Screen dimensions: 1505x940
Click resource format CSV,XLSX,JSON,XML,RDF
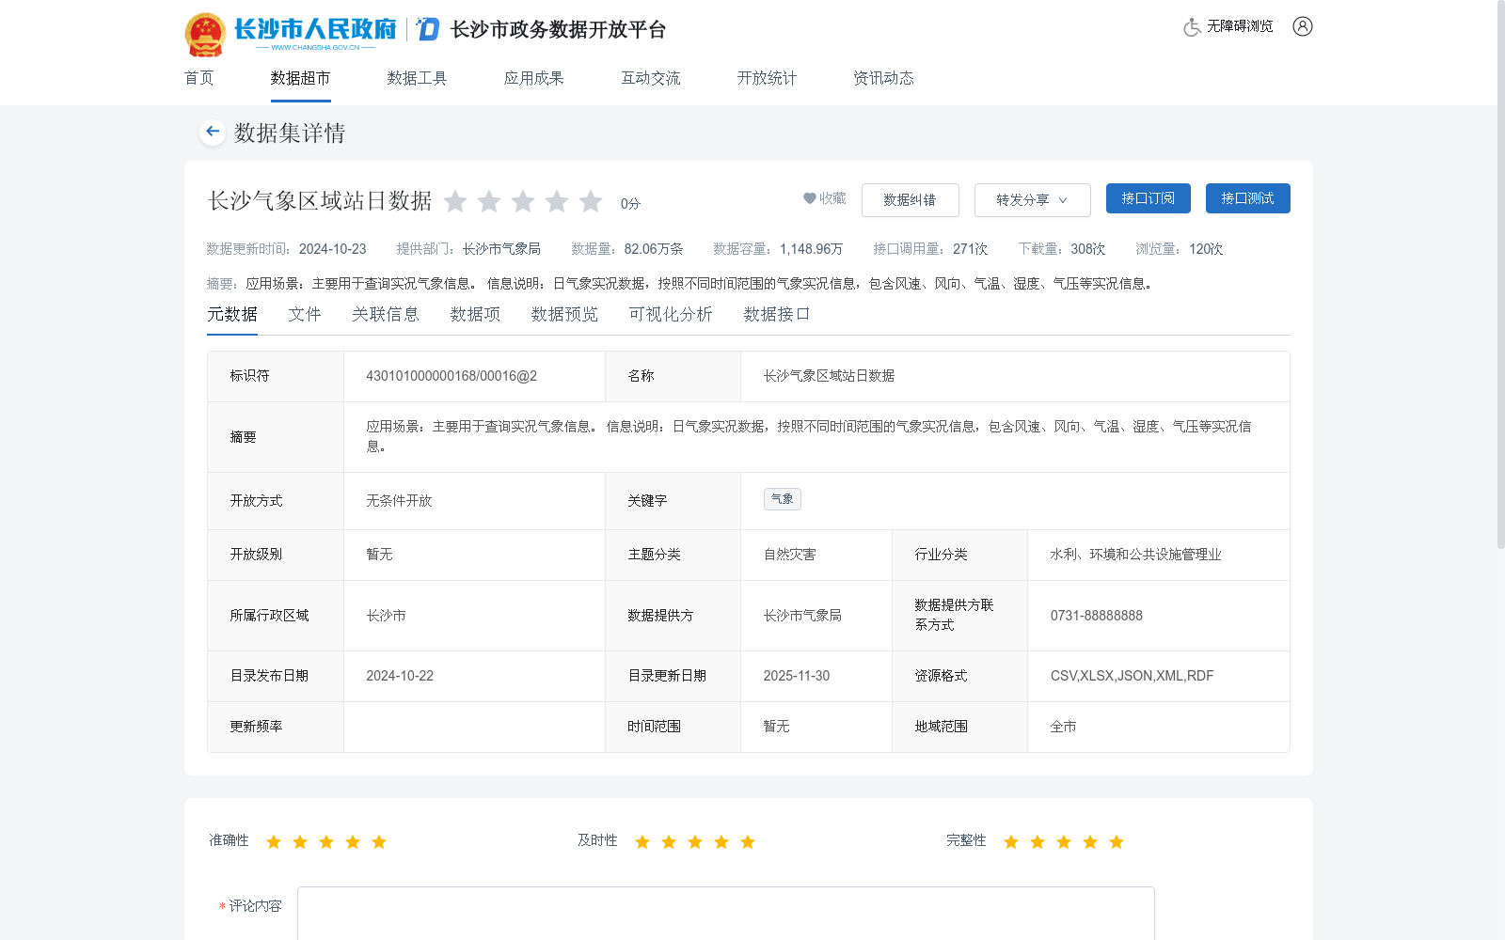click(1132, 676)
